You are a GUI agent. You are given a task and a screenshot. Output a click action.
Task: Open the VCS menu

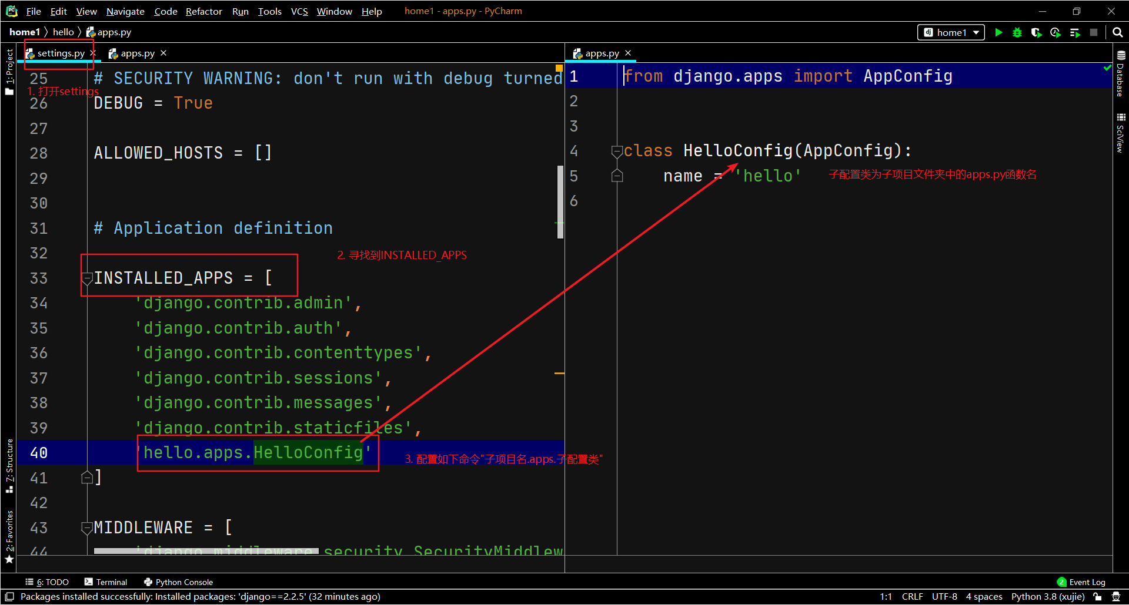pyautogui.click(x=299, y=11)
